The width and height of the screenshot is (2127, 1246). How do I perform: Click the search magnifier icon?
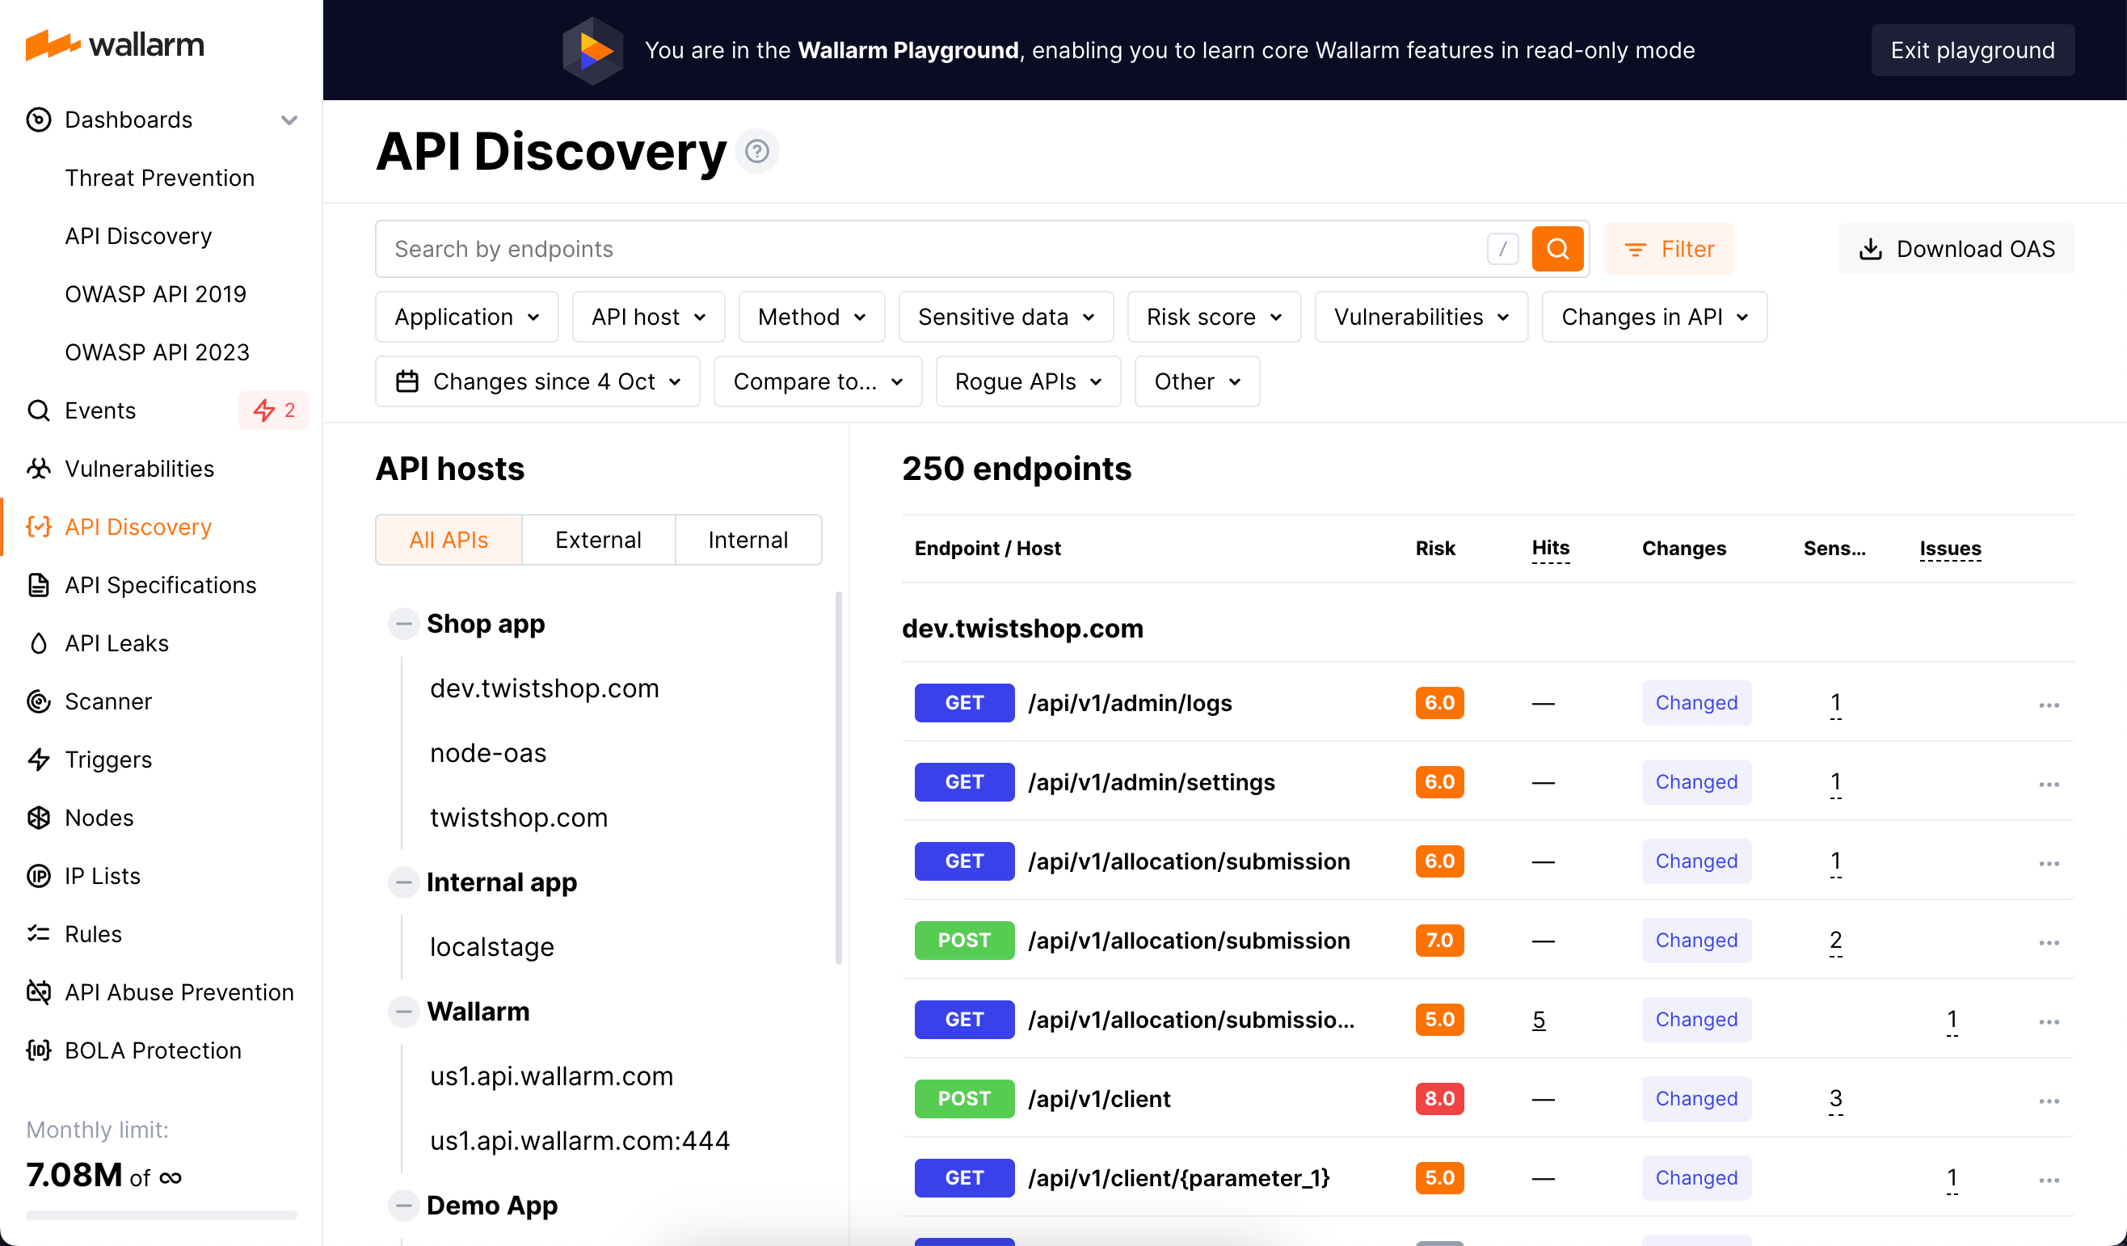pyautogui.click(x=1556, y=248)
